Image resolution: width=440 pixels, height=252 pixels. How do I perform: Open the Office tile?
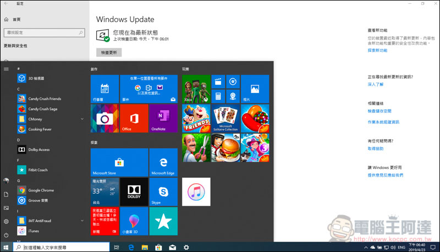tap(134, 118)
